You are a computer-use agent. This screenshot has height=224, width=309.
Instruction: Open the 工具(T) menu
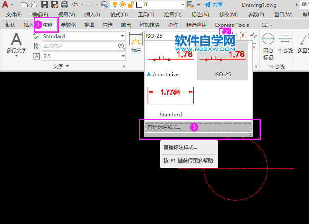[x=146, y=15]
